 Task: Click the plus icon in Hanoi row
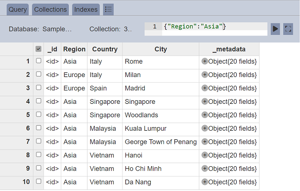[x=204, y=155]
